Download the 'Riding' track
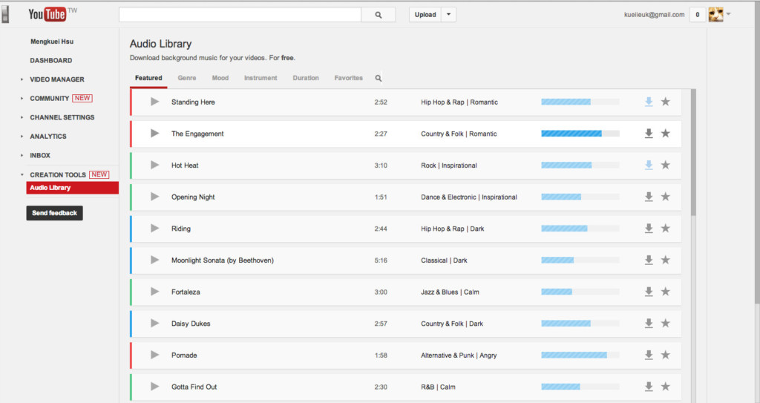The image size is (760, 403). 649,229
